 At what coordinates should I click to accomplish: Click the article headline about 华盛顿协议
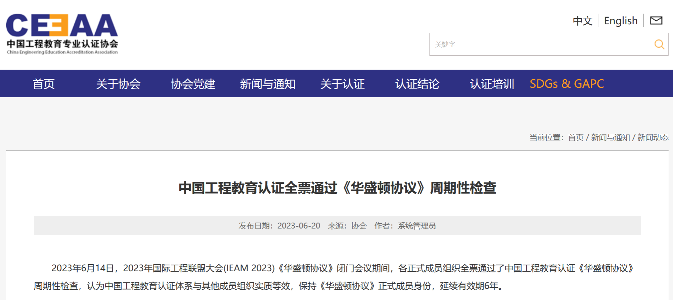337,188
